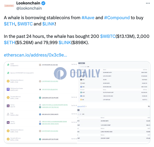The width and height of the screenshot is (154, 147).
Task: Click the Kraken withdraw icon in image
Action: 8,89
